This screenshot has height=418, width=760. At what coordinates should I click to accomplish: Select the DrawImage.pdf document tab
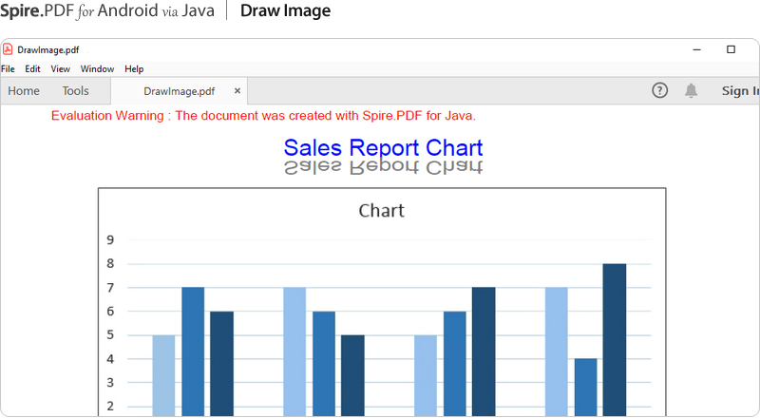click(x=179, y=91)
